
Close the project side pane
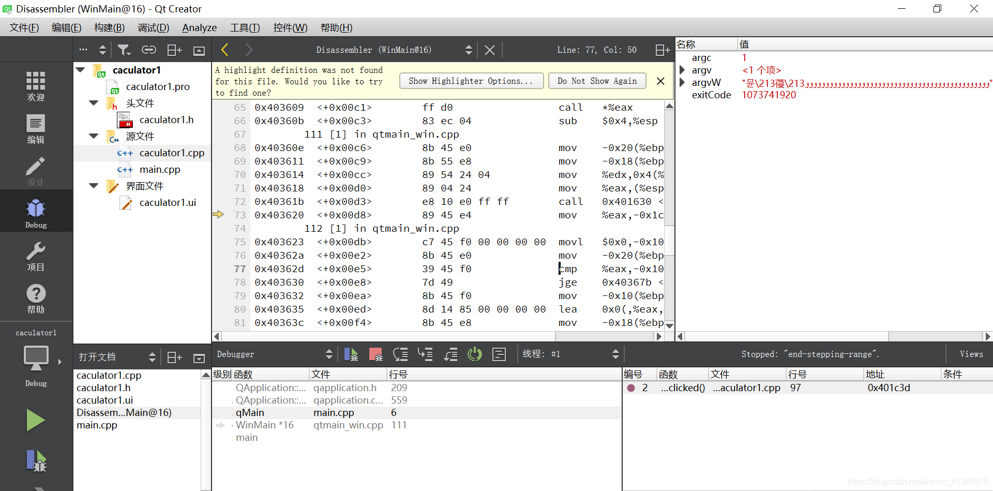(x=199, y=50)
